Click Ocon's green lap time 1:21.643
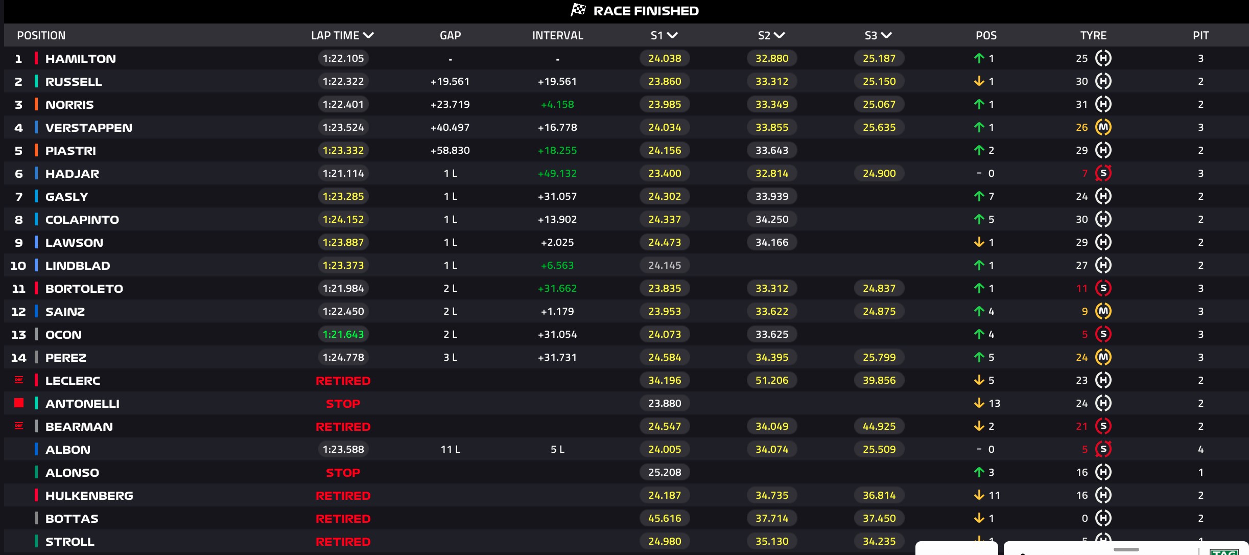Image resolution: width=1249 pixels, height=555 pixels. (x=343, y=334)
